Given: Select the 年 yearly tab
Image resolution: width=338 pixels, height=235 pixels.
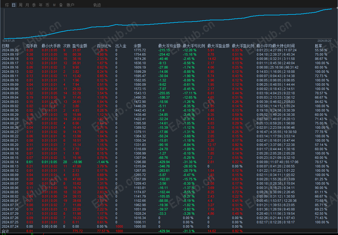Looking at the screenshot, I should coord(41,5).
